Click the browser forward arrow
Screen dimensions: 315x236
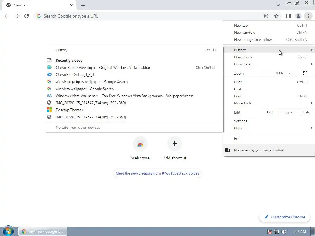coord(17,16)
